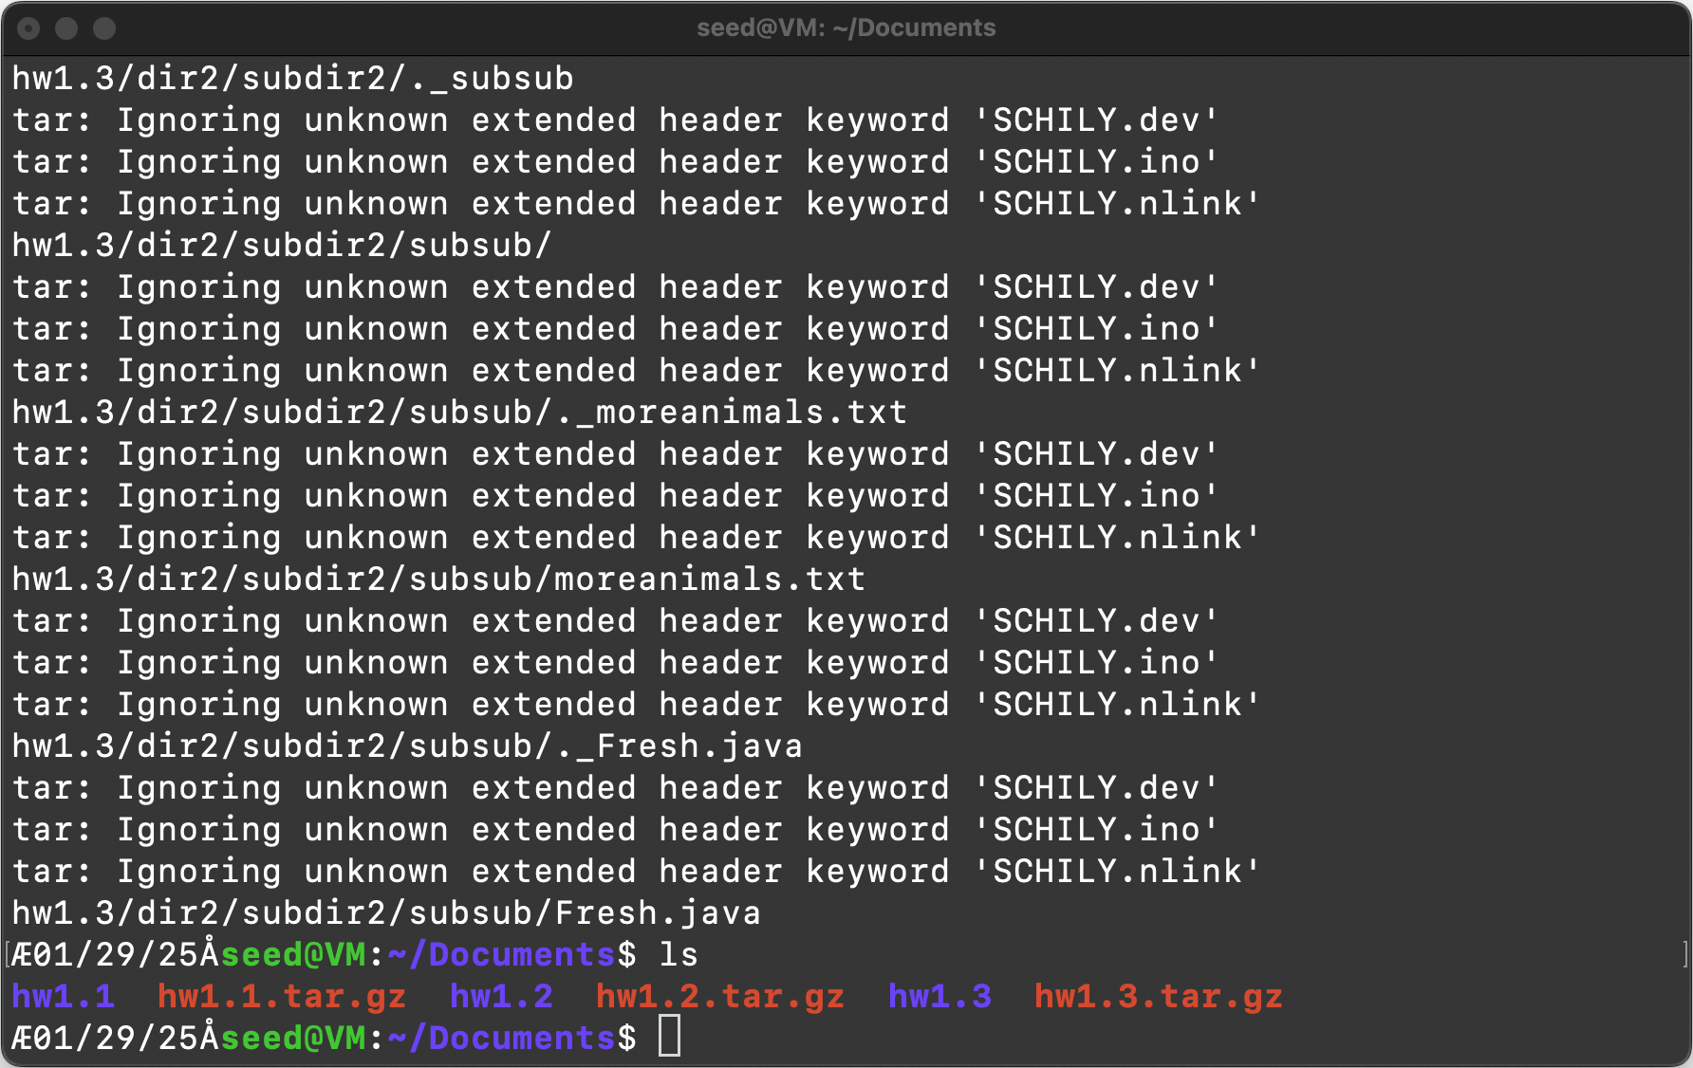Click the terminal cursor block at prompt
The width and height of the screenshot is (1693, 1068).
point(670,1036)
